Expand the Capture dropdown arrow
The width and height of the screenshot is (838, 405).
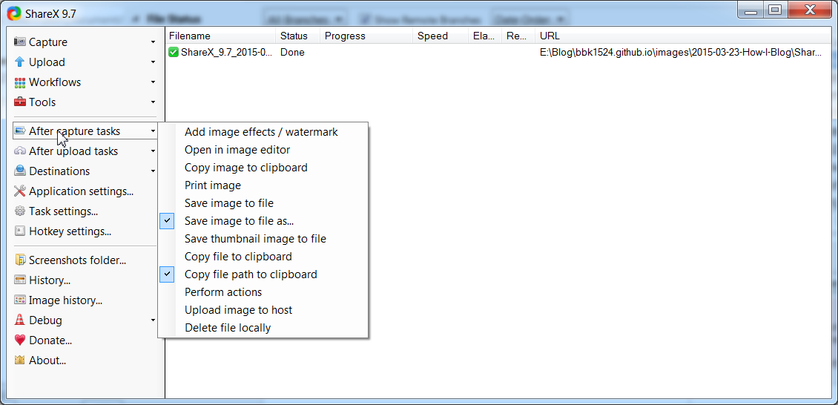(153, 42)
